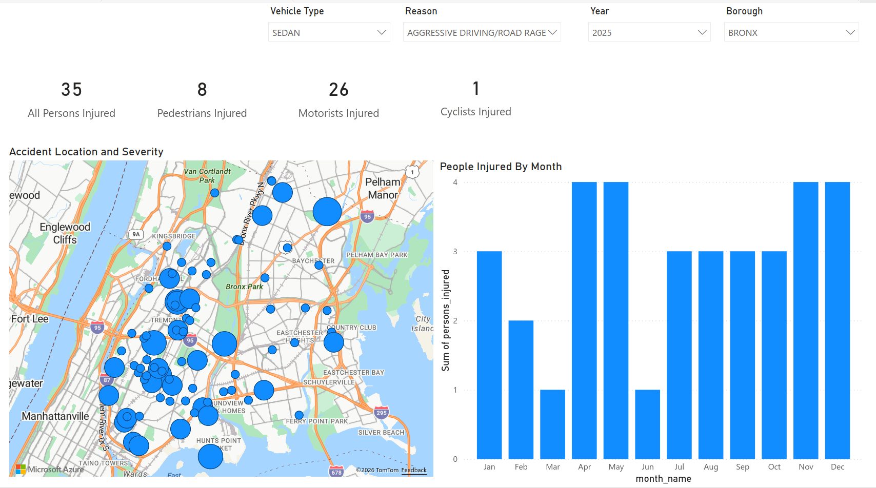
Task: Click the Accident Location and Severity title
Action: (86, 152)
